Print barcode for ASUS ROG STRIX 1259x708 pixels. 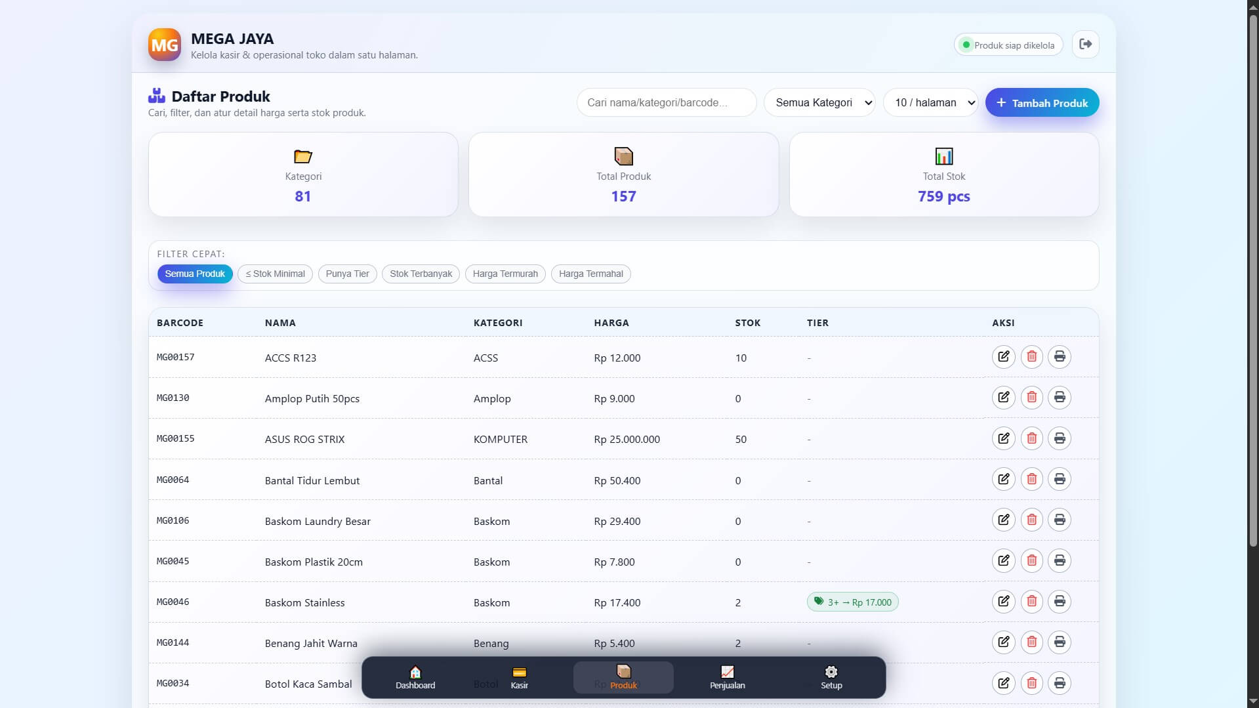(x=1059, y=438)
